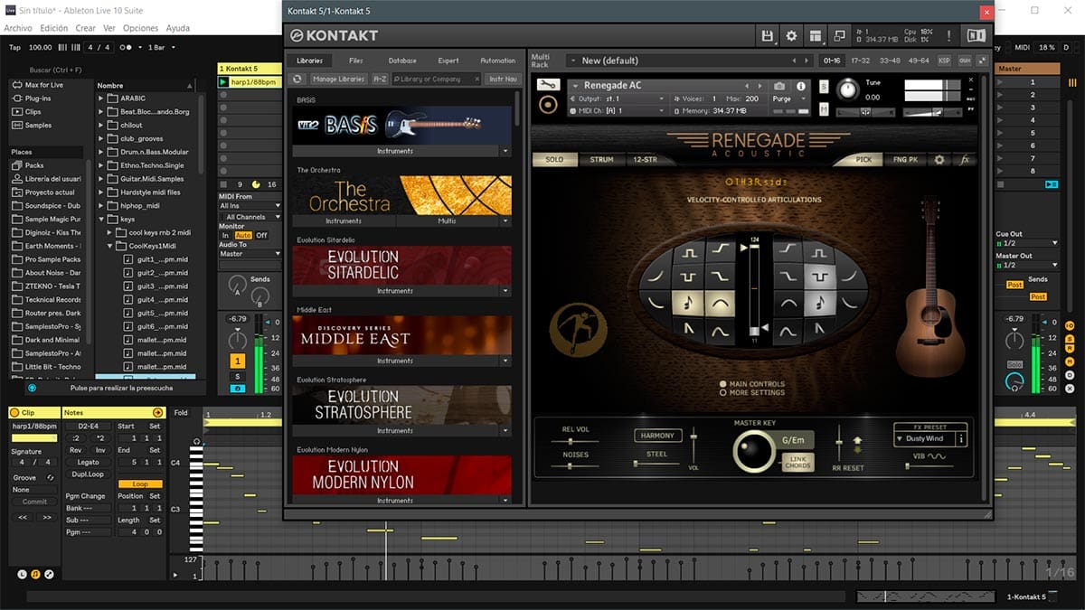Collapse the keys folder in browser

tap(101, 220)
